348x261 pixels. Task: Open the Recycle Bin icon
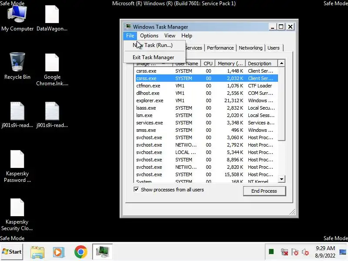pos(17,66)
